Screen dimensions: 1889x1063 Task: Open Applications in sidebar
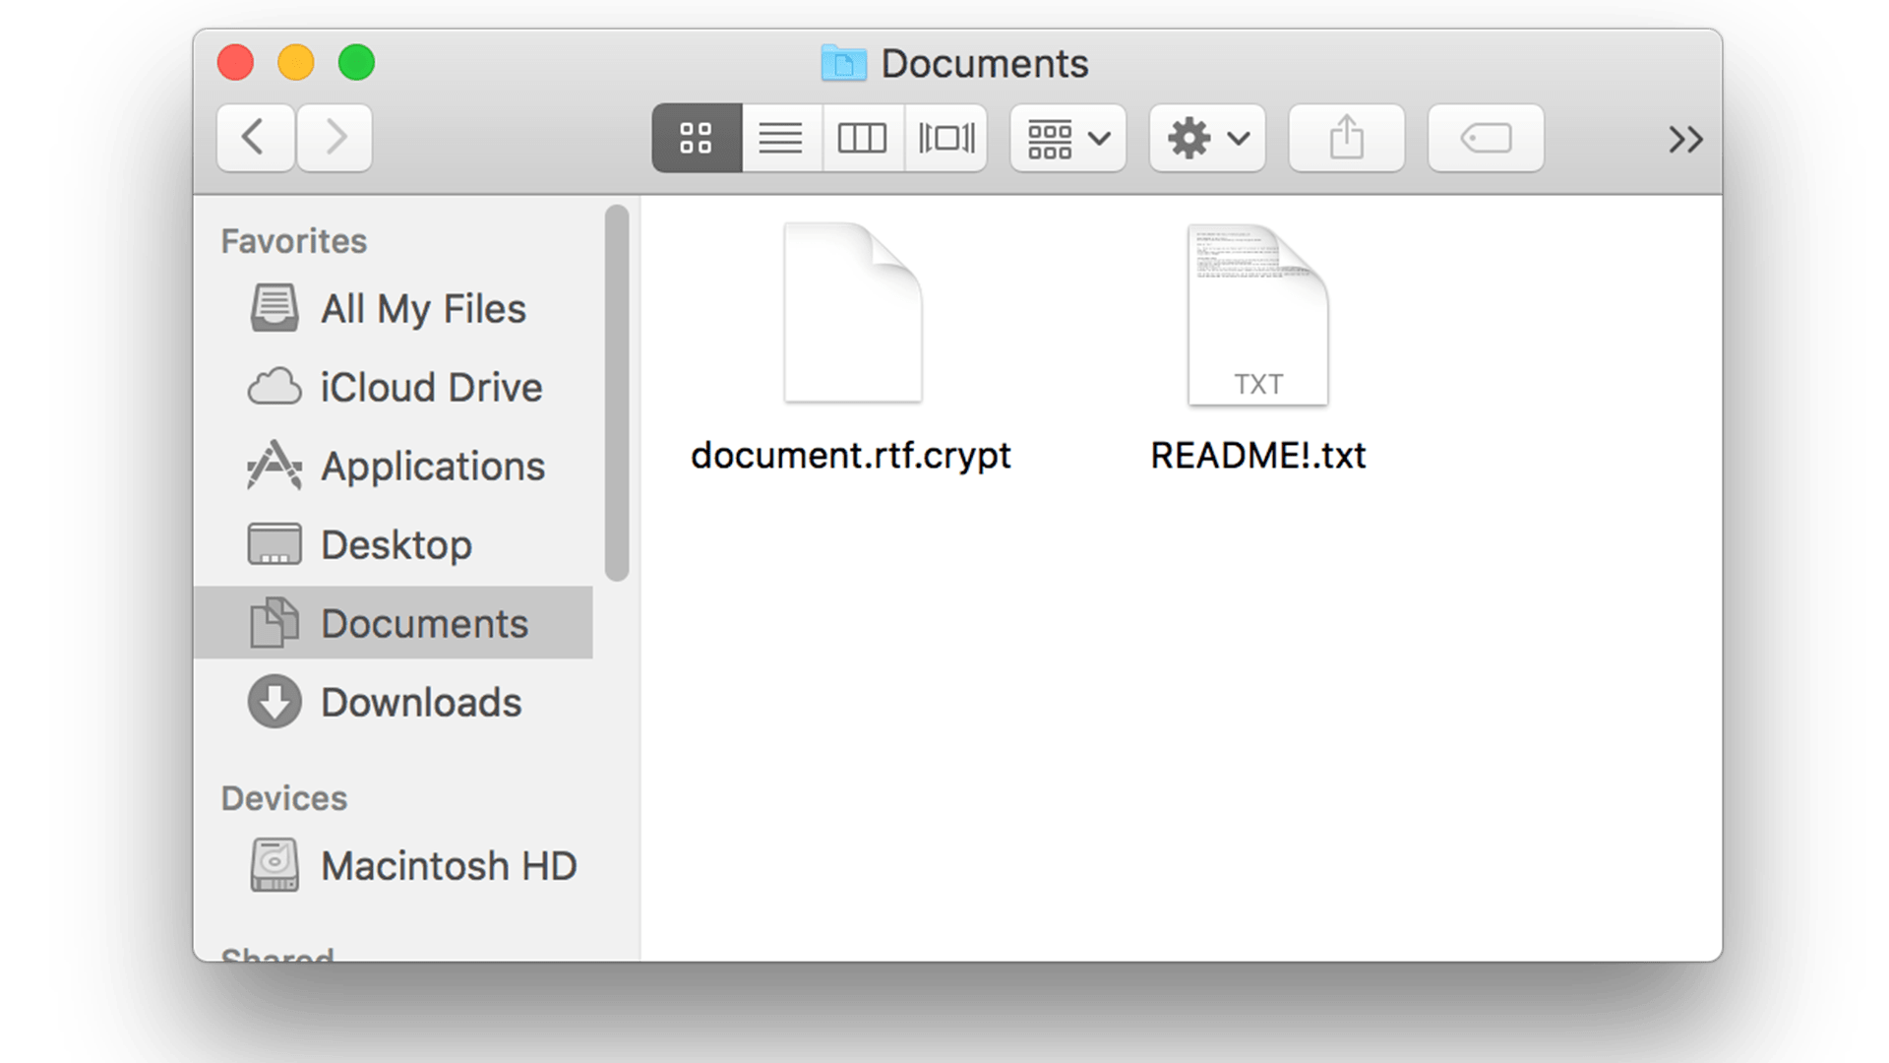394,467
